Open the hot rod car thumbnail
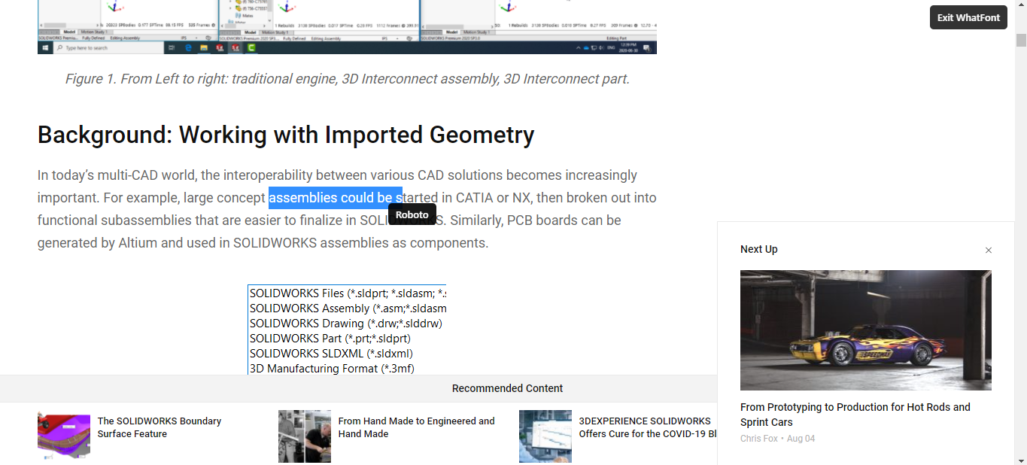 [x=866, y=330]
